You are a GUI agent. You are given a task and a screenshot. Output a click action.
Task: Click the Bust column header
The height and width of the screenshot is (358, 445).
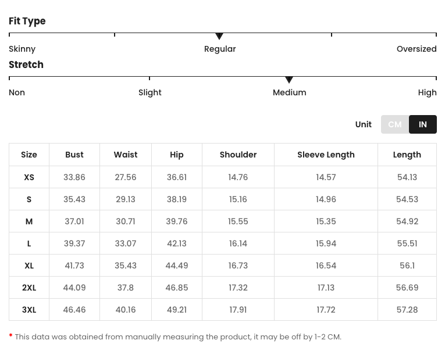coord(74,155)
